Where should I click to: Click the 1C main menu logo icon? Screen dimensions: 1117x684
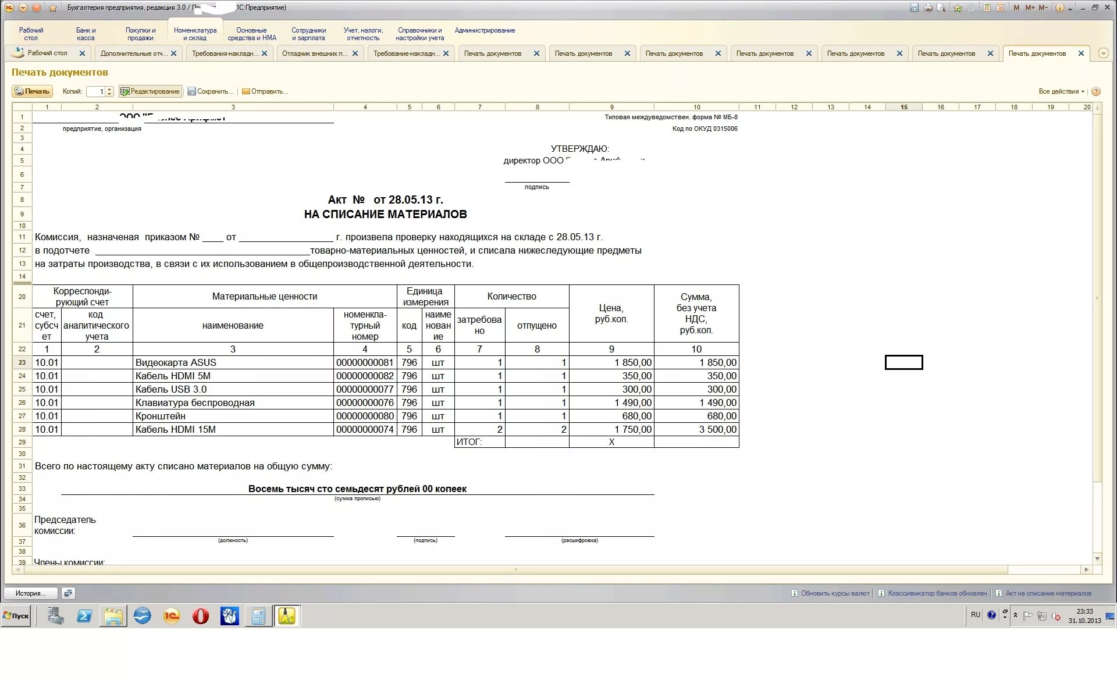[9, 8]
